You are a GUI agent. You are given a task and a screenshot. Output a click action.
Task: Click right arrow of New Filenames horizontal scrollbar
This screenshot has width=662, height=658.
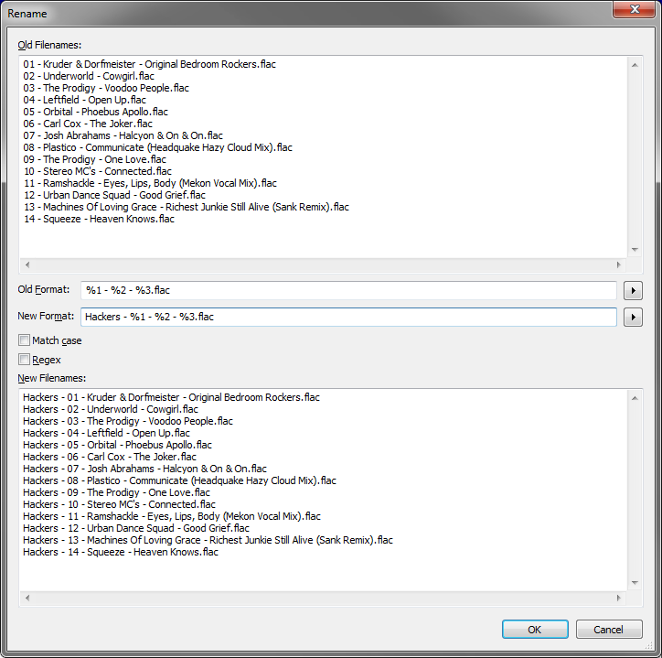pos(618,598)
